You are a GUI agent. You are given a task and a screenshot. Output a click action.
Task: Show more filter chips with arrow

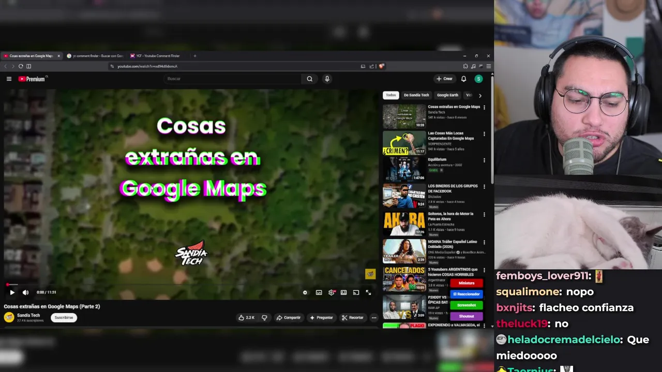click(x=480, y=96)
